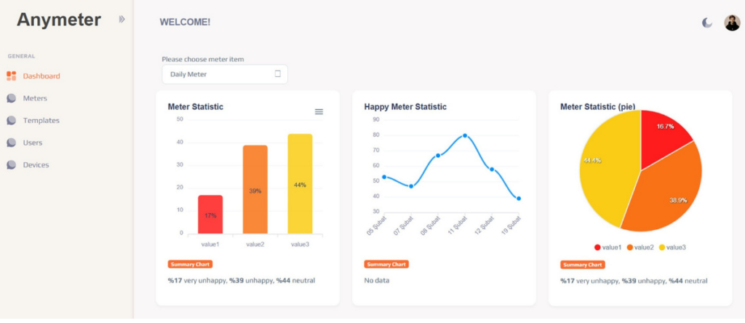Collapse sidebar with double chevron icon
This screenshot has height=323, width=745.
pos(122,19)
